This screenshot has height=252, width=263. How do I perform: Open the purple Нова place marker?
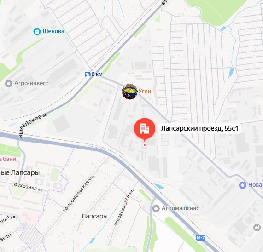(x=242, y=185)
